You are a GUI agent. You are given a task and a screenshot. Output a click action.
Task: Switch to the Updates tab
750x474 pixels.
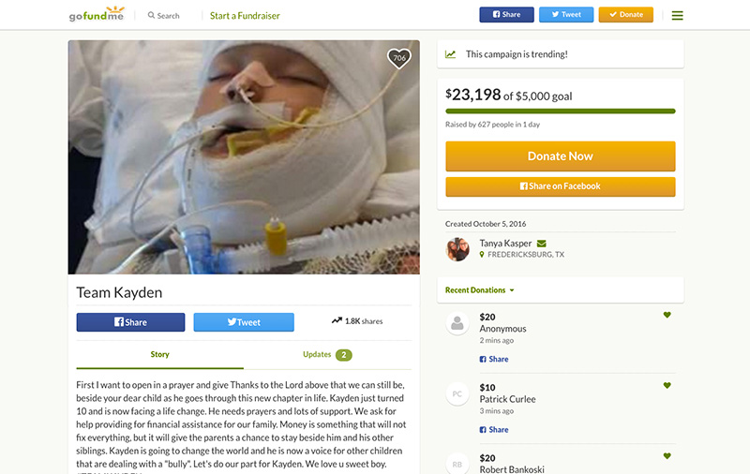click(x=327, y=354)
